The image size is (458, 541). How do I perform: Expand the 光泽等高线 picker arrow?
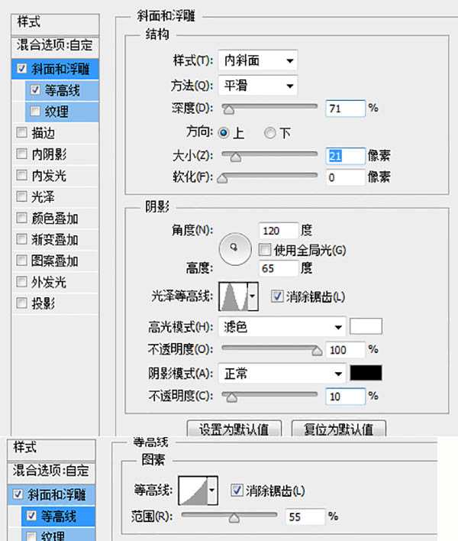pos(253,296)
